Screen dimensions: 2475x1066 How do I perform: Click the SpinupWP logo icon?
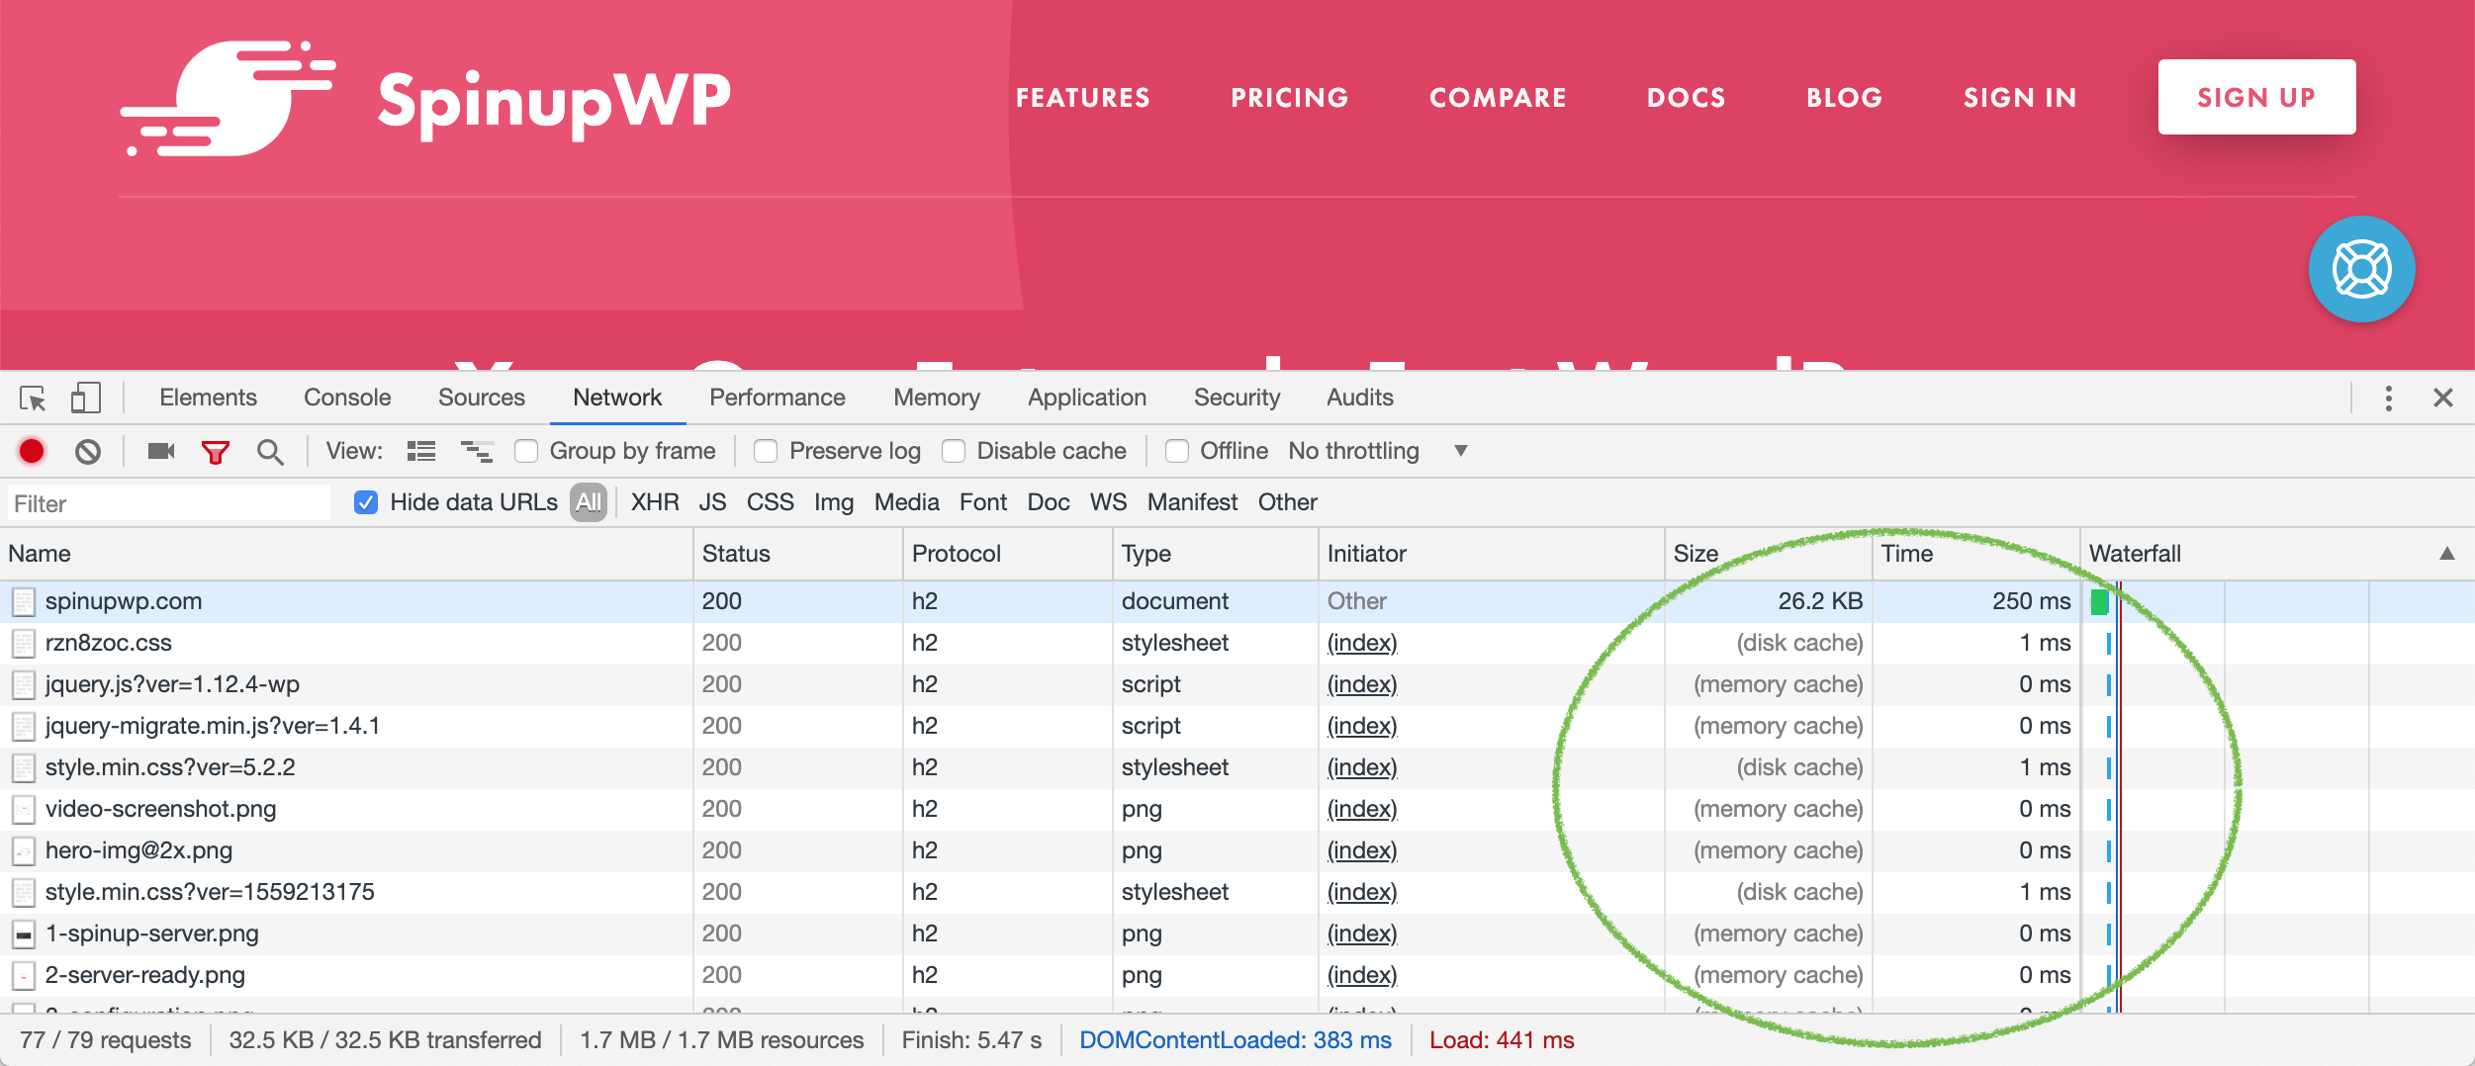[228, 99]
